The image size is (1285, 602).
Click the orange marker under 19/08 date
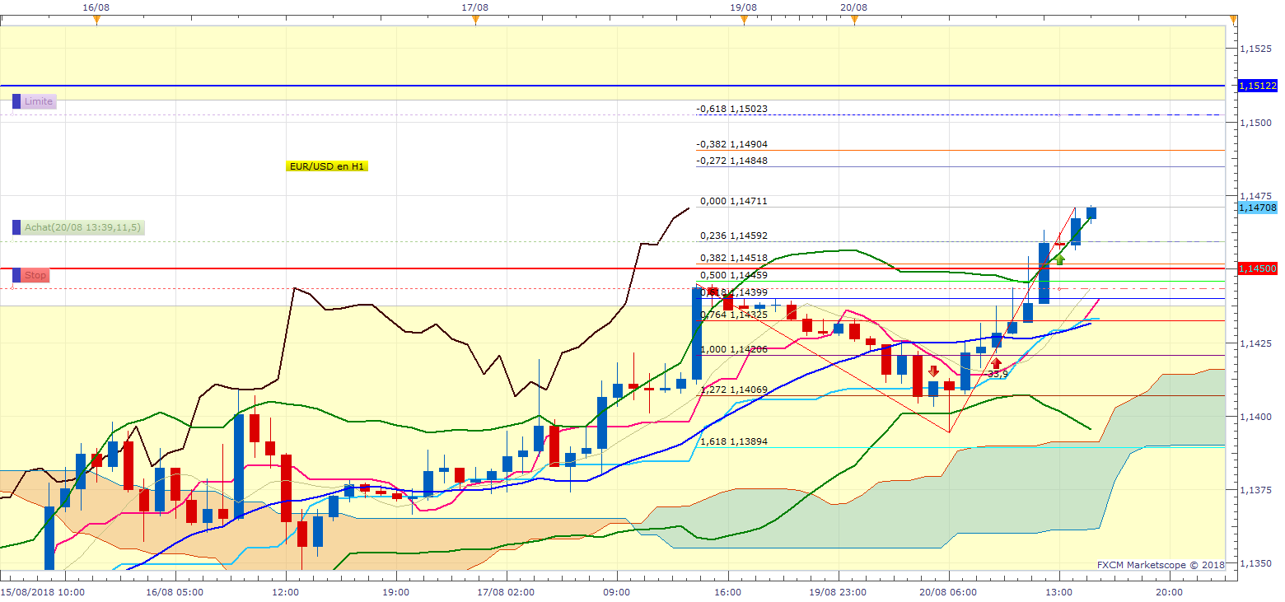pyautogui.click(x=744, y=21)
